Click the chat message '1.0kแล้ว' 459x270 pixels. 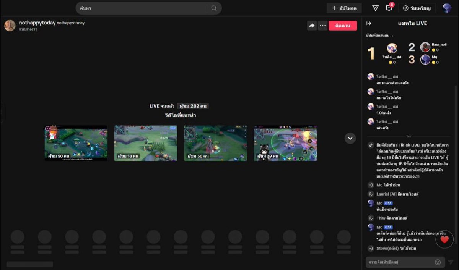pos(384,113)
